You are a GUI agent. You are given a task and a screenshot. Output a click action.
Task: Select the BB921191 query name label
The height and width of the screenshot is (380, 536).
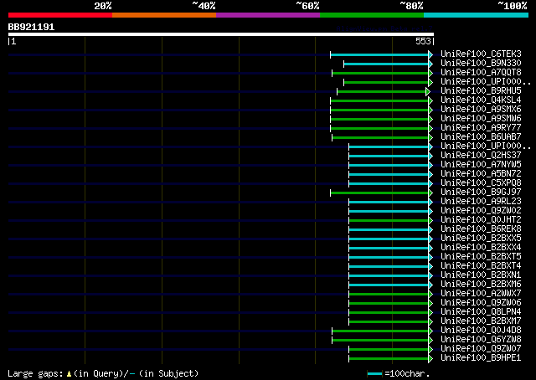[x=31, y=27]
